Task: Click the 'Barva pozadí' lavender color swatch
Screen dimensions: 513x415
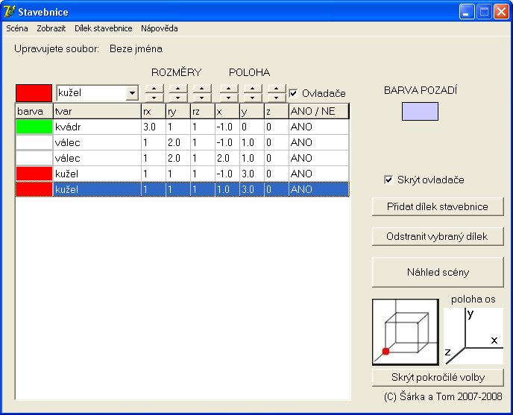Action: (420, 111)
